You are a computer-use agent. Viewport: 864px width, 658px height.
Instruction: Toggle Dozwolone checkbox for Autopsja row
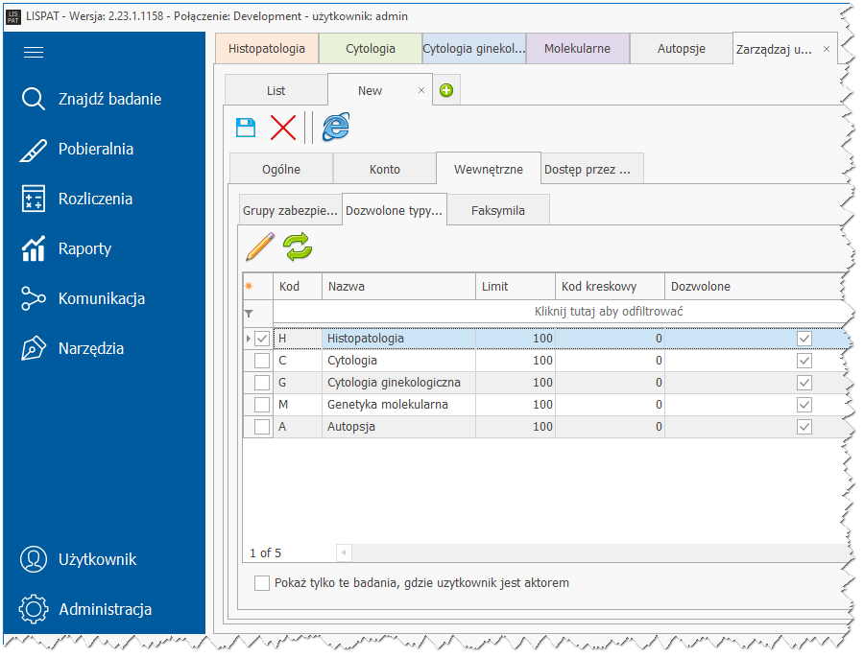click(x=804, y=427)
